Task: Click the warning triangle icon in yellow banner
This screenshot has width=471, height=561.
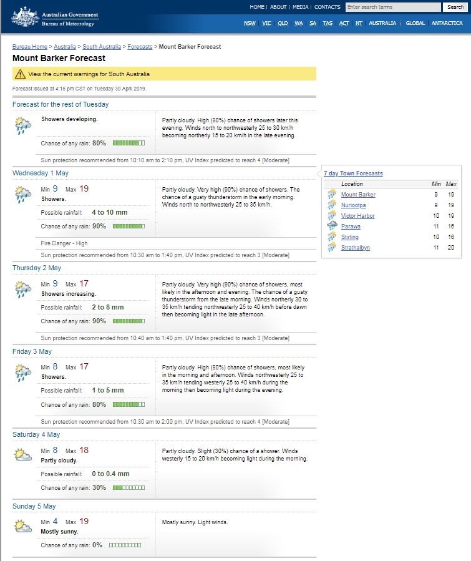Action: pyautogui.click(x=21, y=74)
